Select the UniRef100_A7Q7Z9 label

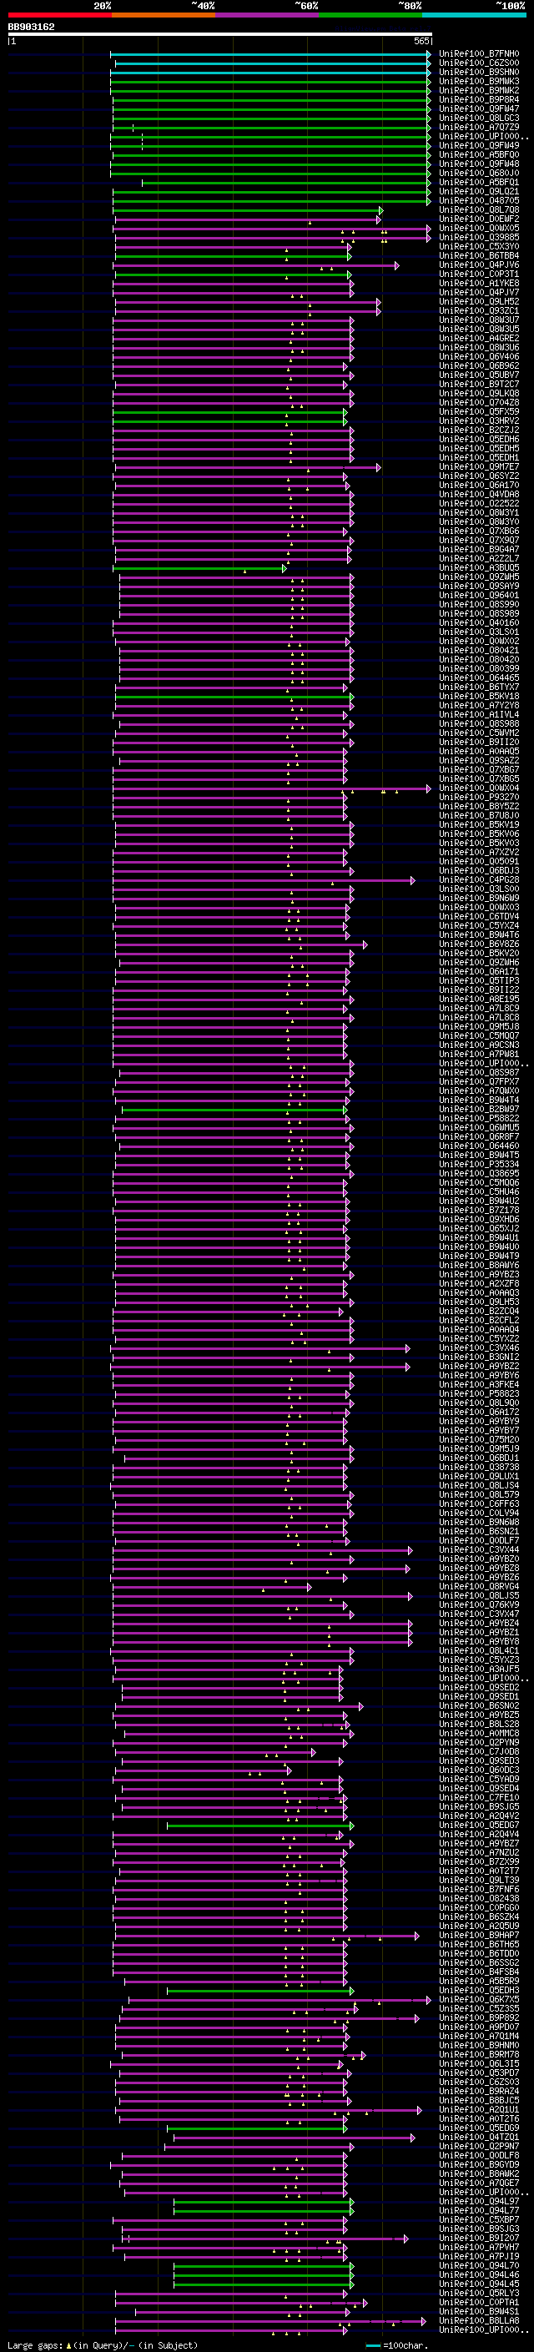[479, 127]
